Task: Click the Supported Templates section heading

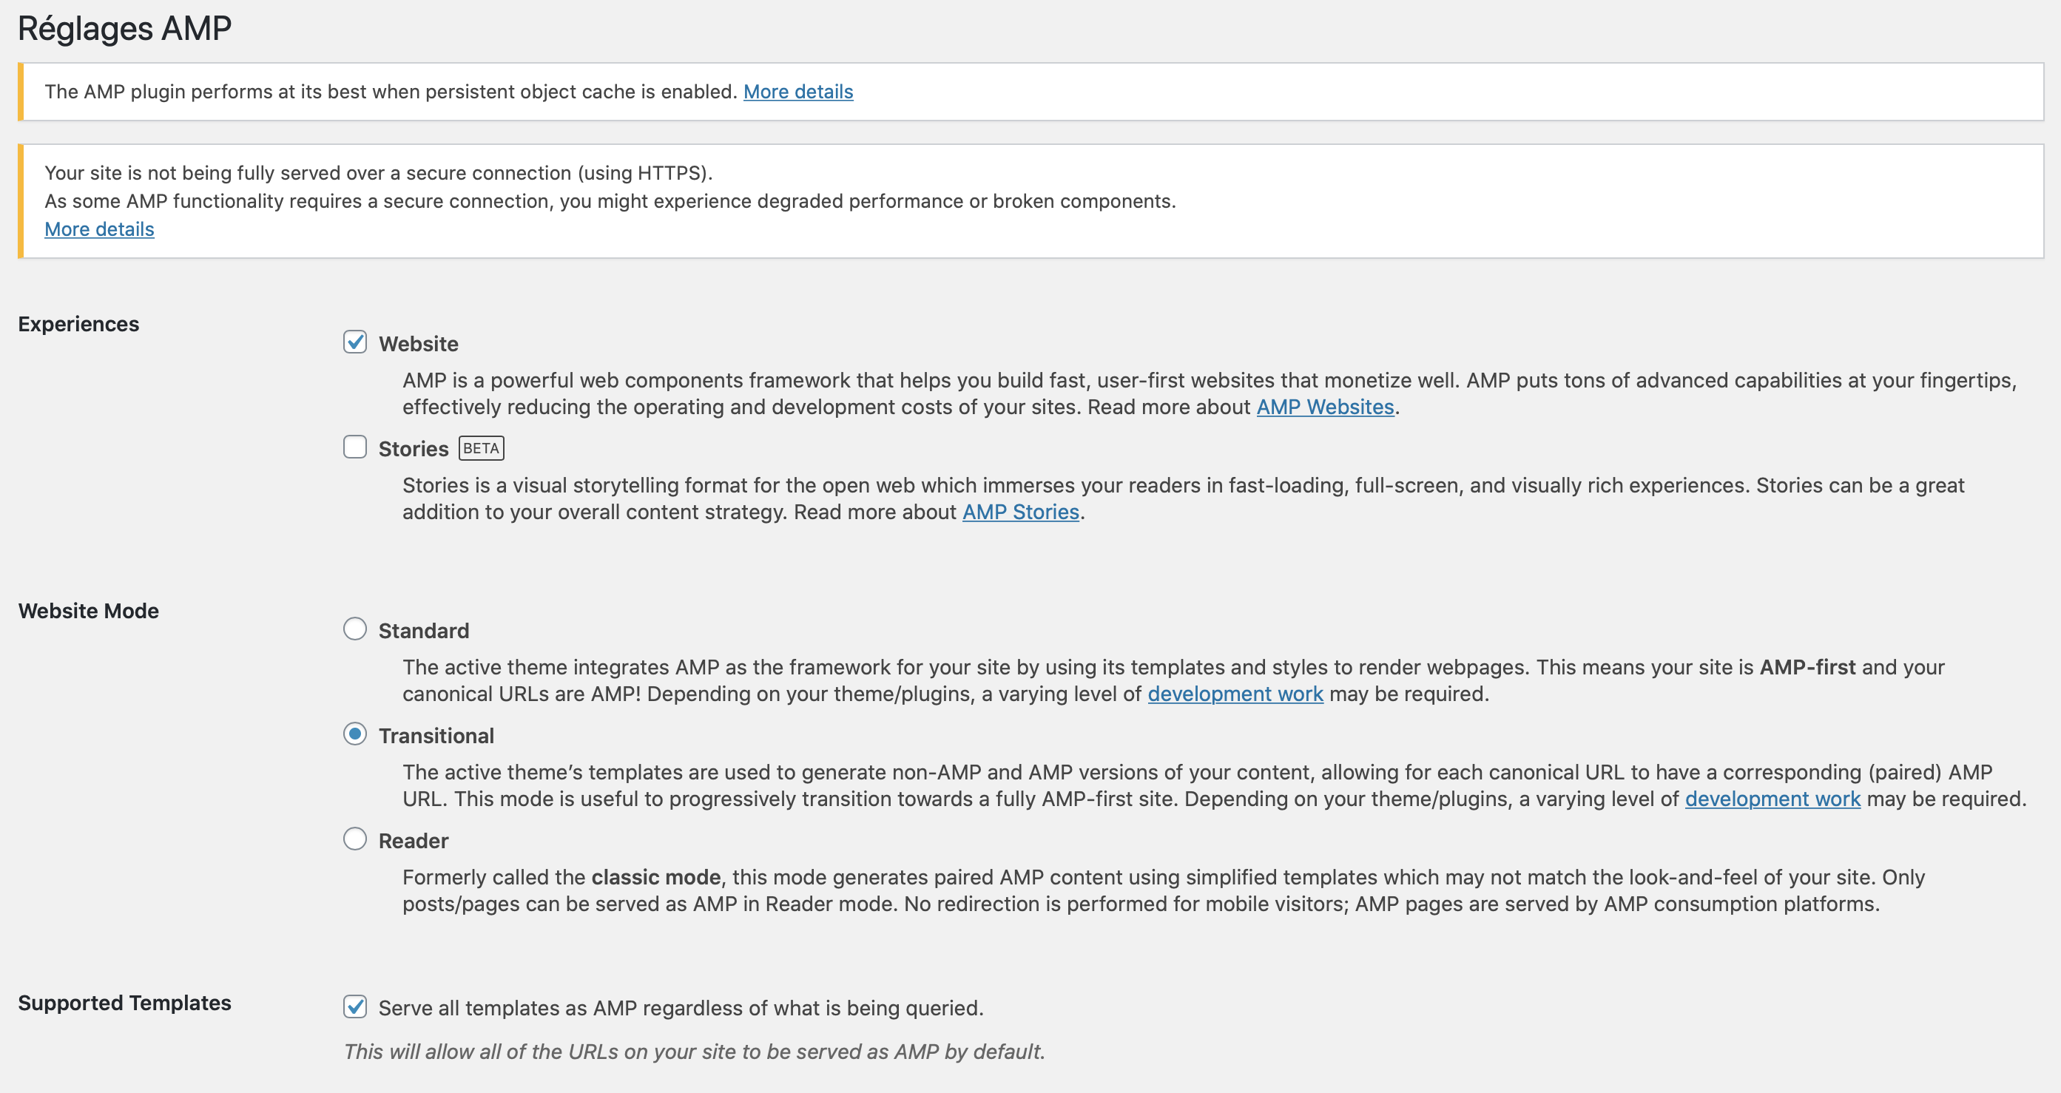Action: click(x=124, y=1003)
